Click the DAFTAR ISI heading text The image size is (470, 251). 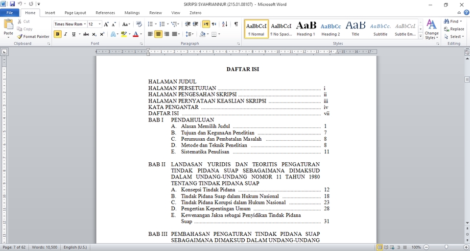click(x=243, y=69)
